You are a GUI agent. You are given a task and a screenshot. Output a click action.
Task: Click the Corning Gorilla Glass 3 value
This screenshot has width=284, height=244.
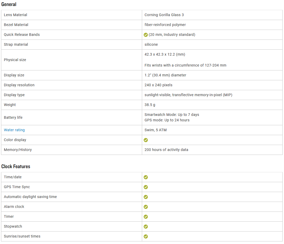coord(164,15)
